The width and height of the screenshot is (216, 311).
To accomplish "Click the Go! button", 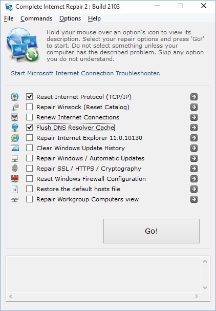I will [x=152, y=231].
